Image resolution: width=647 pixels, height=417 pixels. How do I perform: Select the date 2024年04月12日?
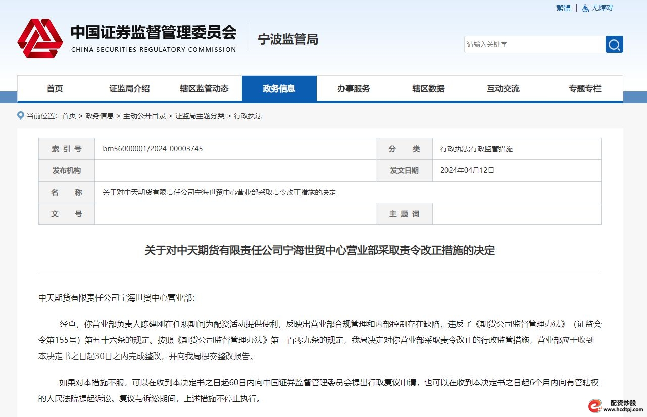(x=467, y=170)
